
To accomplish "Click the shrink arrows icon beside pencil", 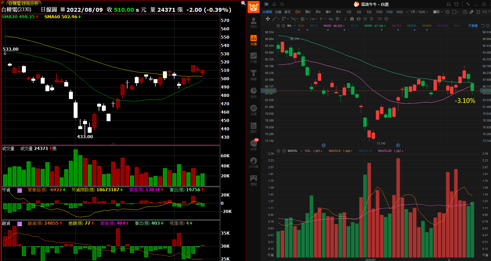I will 478,12.
